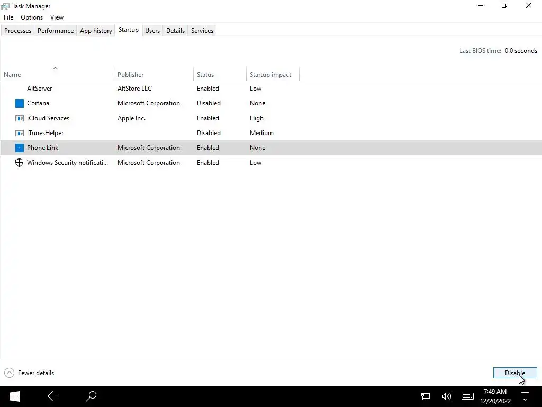Click iTunesHelper Medium impact cell

tap(261, 133)
